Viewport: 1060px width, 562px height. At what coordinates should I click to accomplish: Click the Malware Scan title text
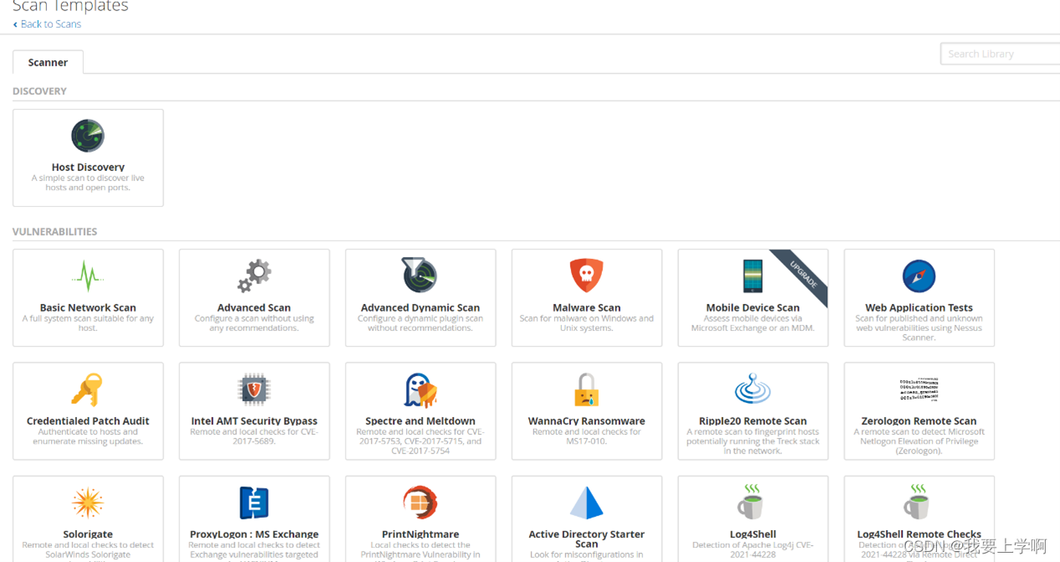click(x=587, y=307)
